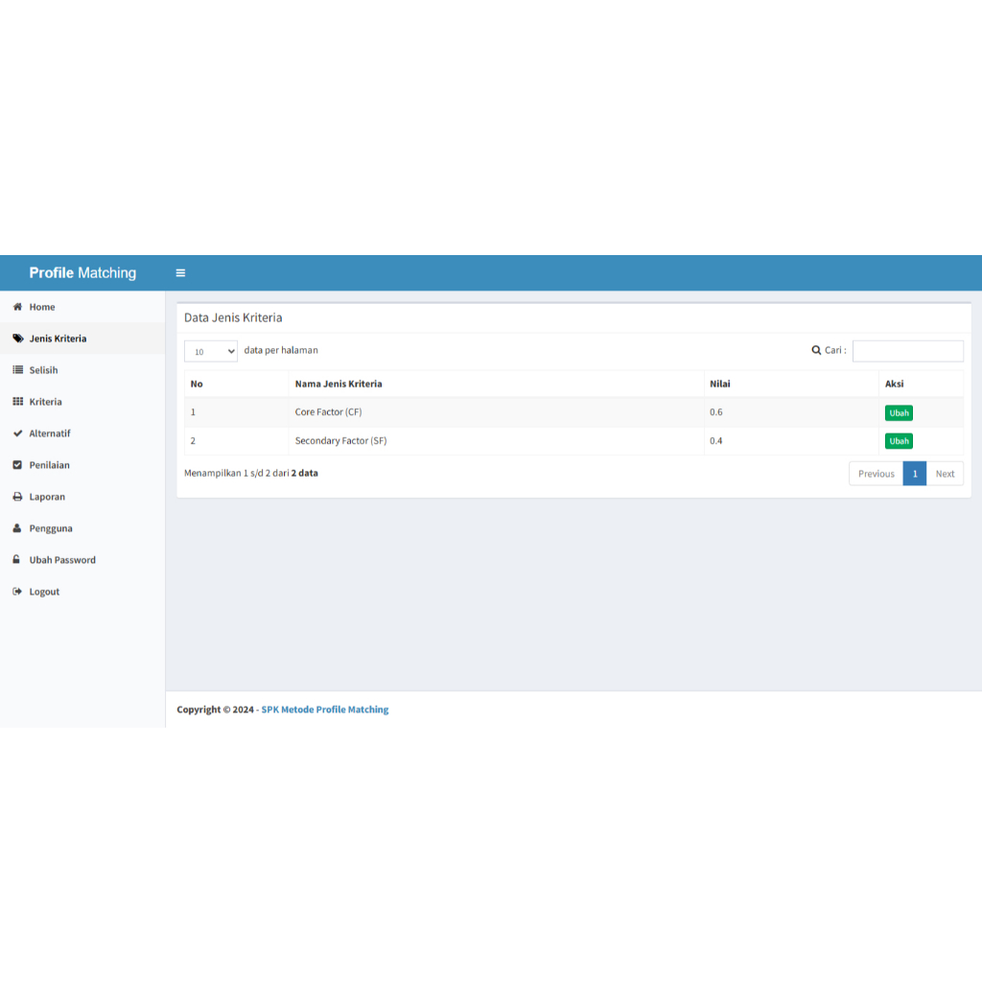Viewport: 982px width, 982px height.
Task: Click the user icon beside Pengguna
Action: (17, 528)
